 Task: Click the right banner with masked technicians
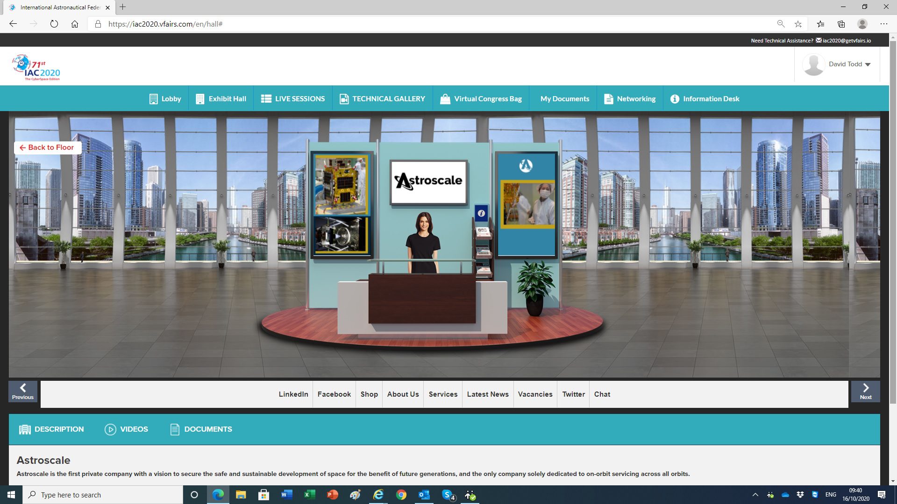click(x=527, y=204)
